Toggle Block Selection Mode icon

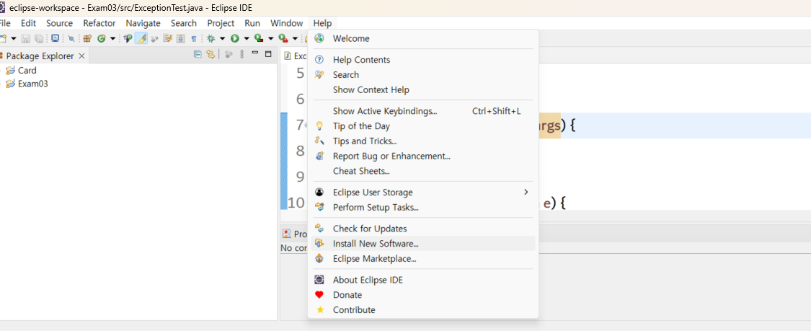180,38
